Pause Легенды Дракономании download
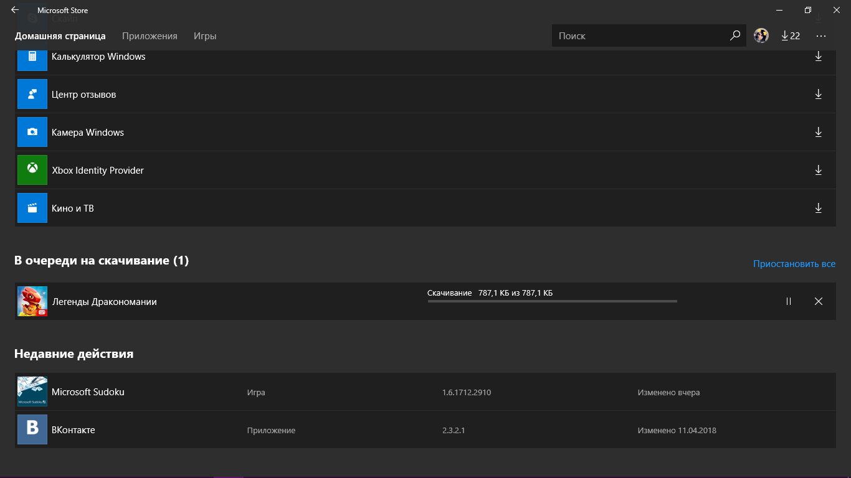 point(789,301)
